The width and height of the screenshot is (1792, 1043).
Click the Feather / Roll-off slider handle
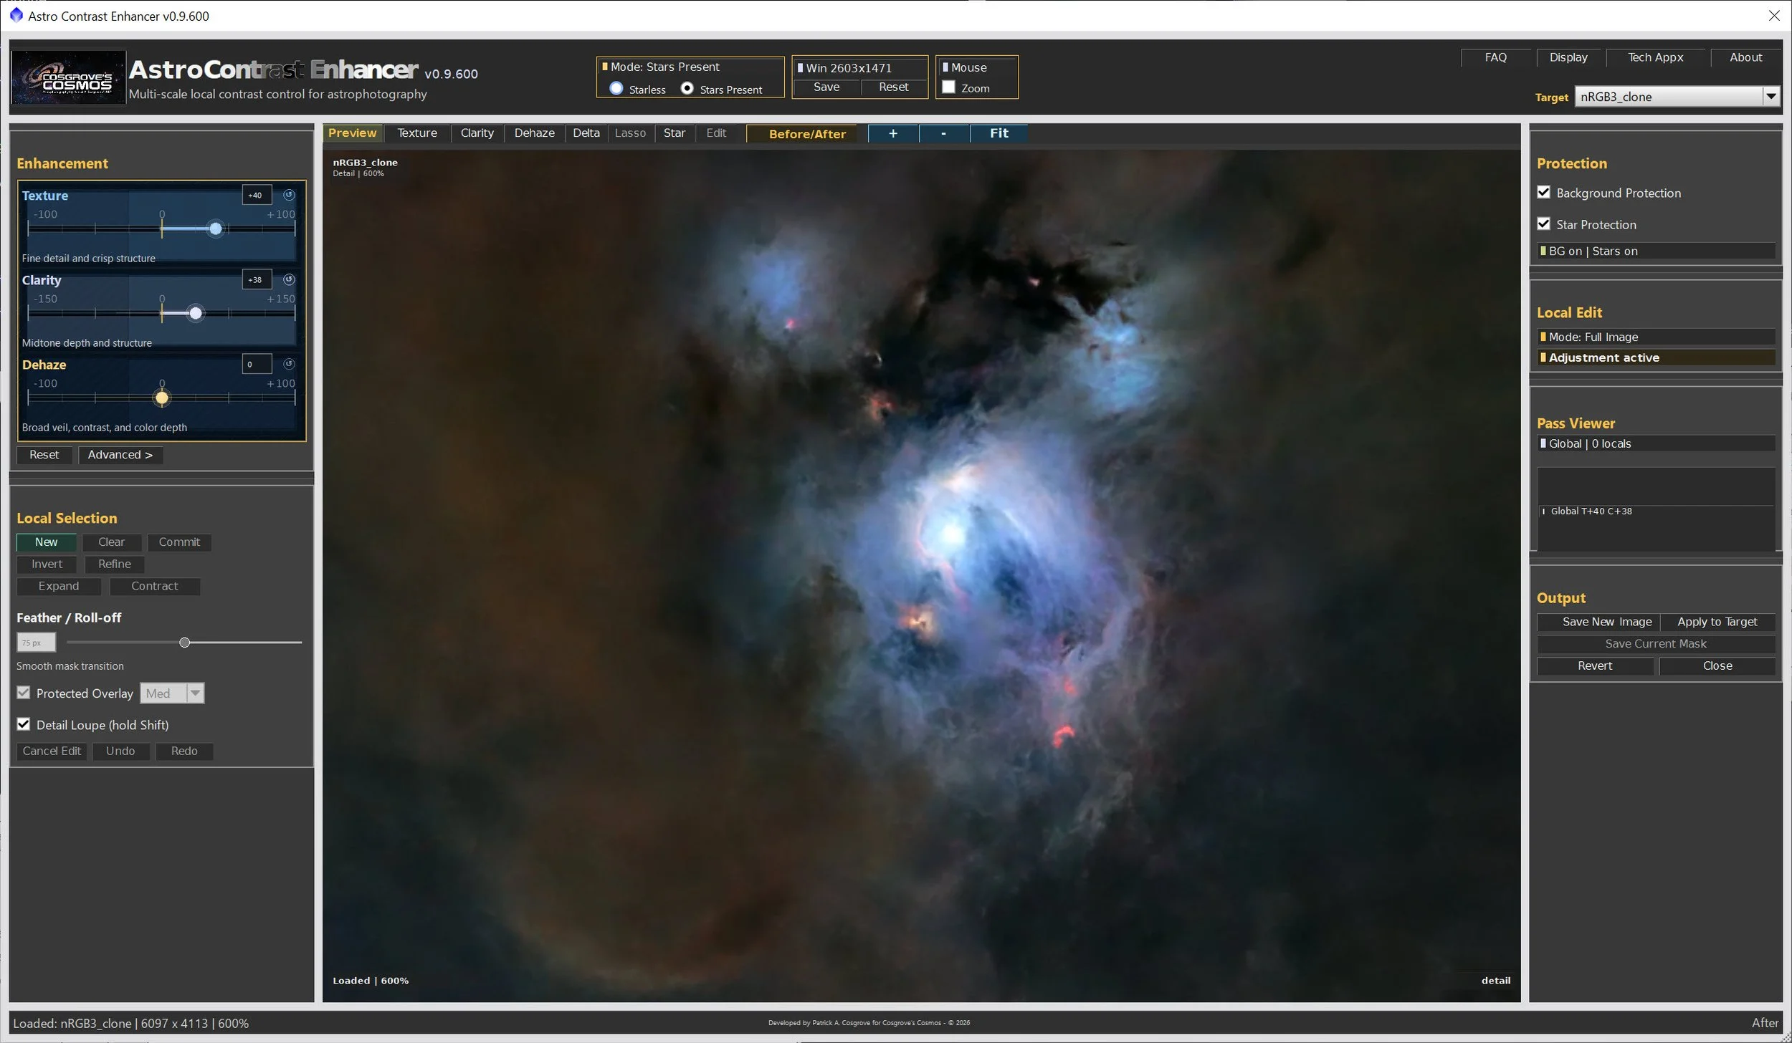185,643
